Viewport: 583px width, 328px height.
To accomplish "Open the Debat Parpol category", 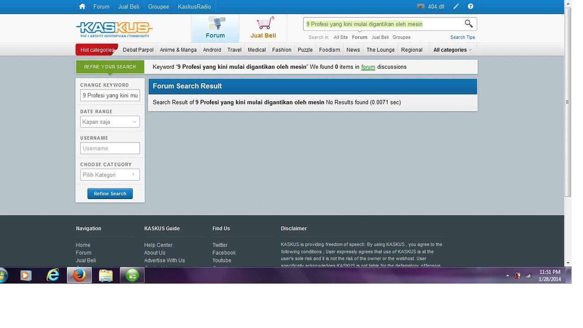I will (x=138, y=50).
